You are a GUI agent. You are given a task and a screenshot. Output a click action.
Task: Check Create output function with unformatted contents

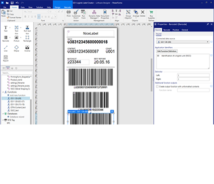(x=157, y=87)
